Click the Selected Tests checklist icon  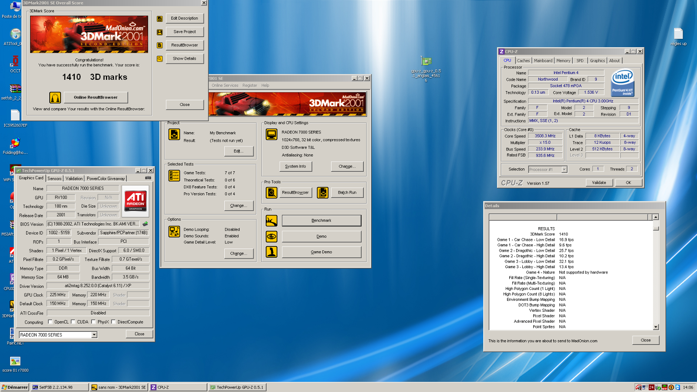click(x=174, y=176)
